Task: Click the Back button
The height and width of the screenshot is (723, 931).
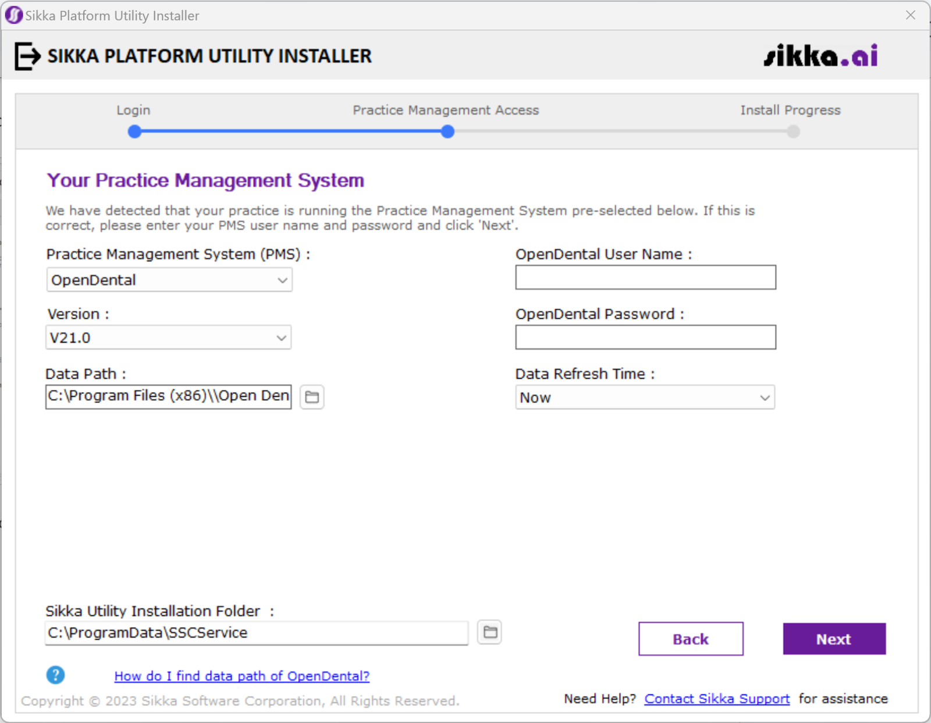Action: [691, 639]
